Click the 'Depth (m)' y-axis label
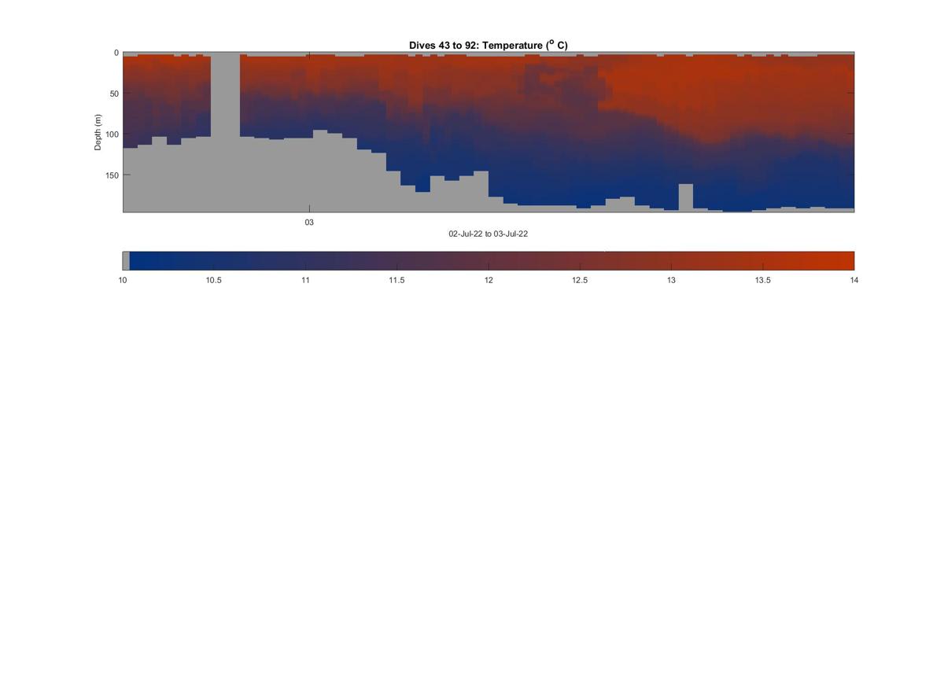The image size is (944, 696). [98, 132]
